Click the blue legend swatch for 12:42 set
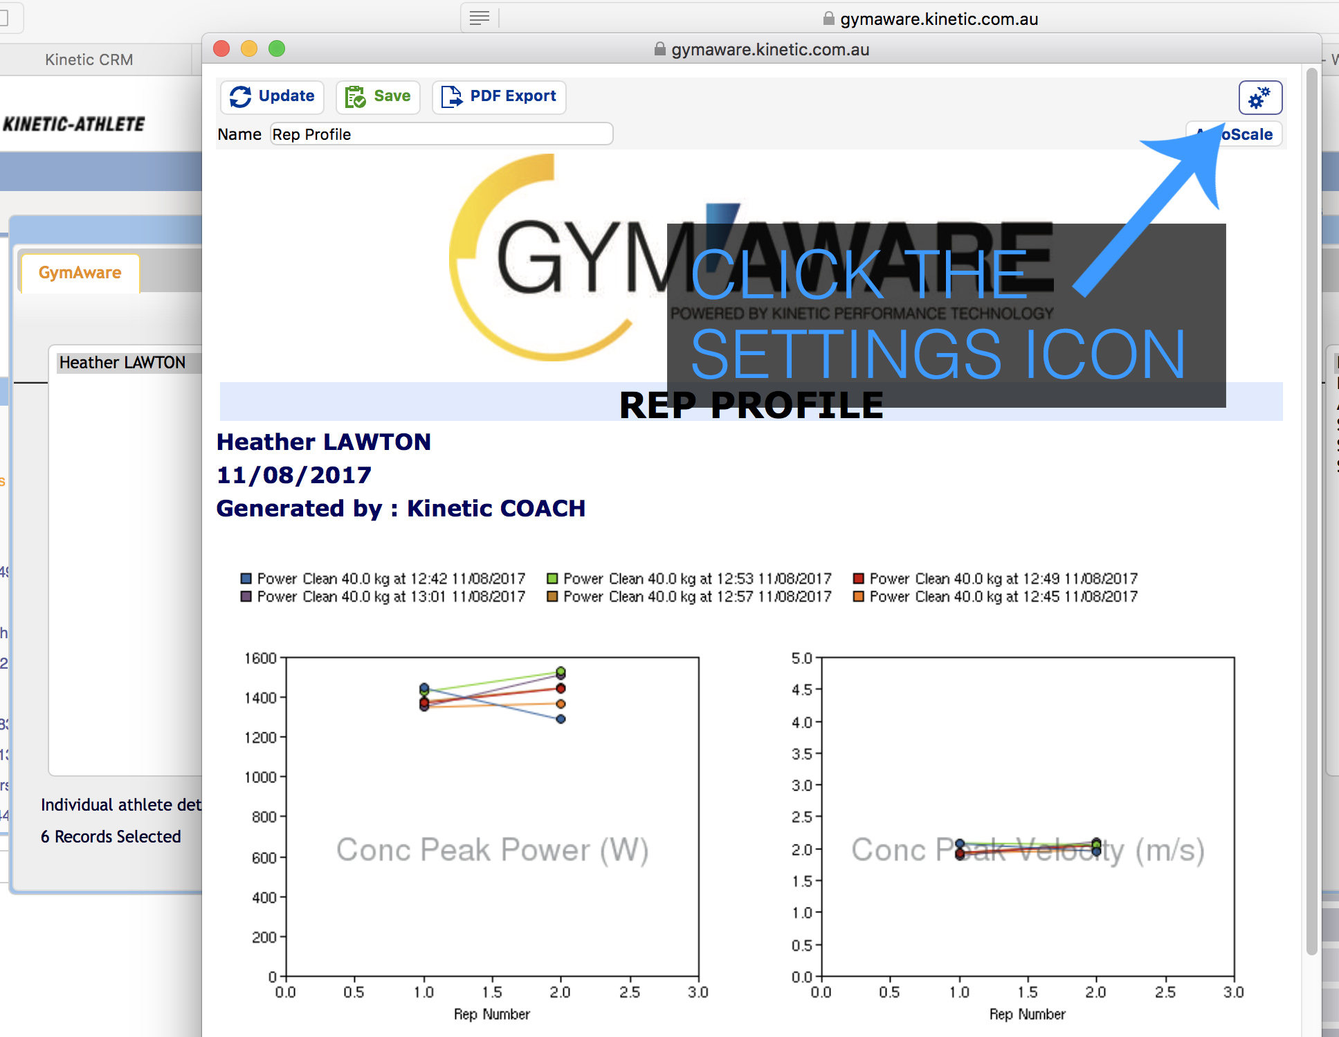 pyautogui.click(x=246, y=578)
